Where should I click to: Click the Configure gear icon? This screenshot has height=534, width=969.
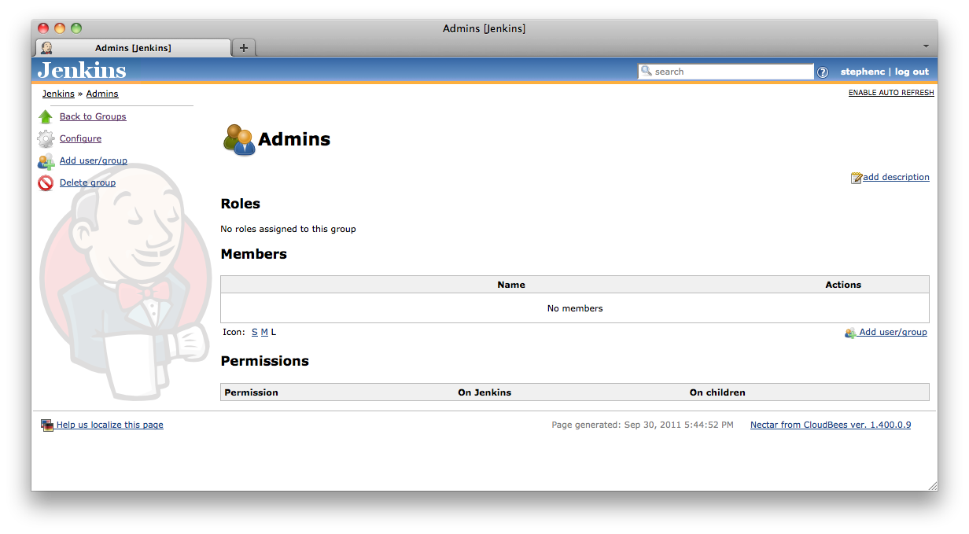(x=46, y=139)
